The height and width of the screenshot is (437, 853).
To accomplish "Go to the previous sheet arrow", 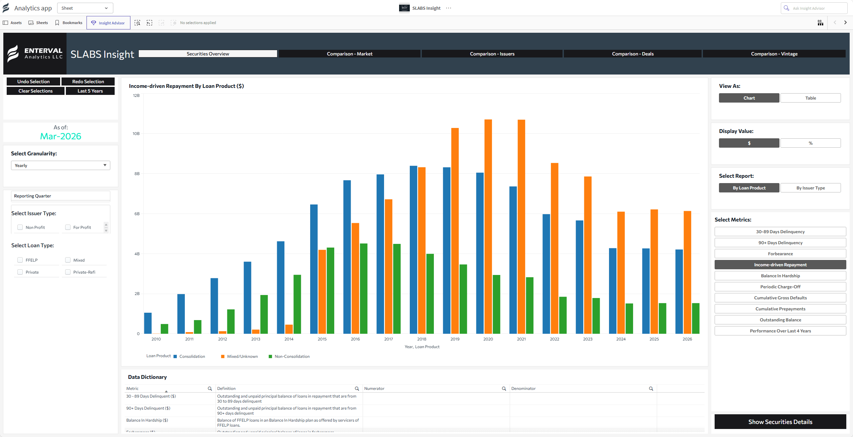I will click(835, 23).
